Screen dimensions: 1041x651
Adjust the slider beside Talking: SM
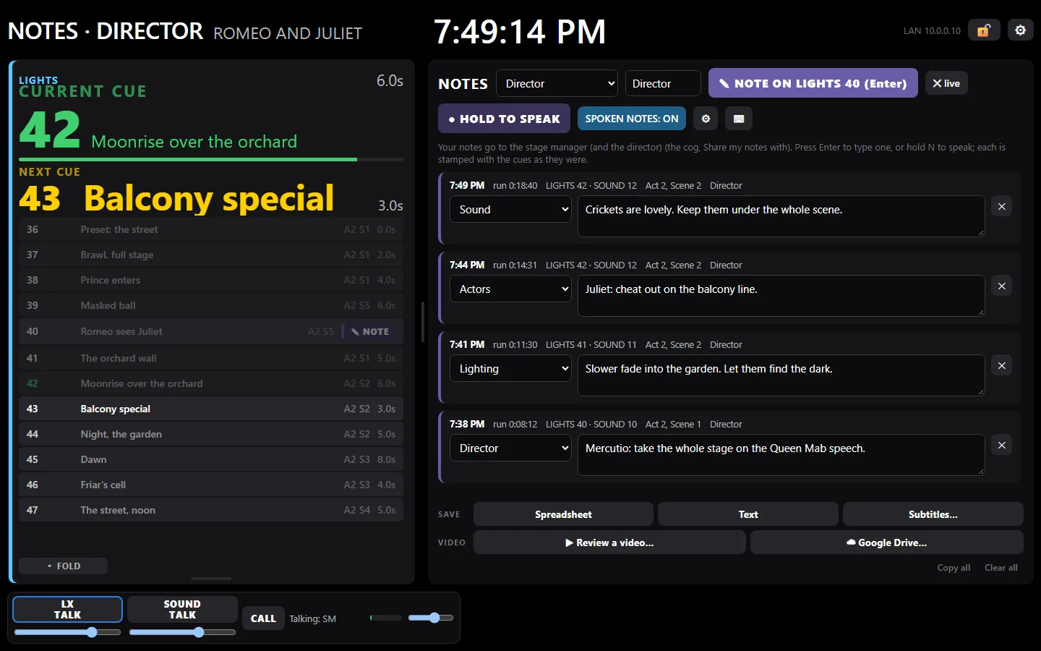coord(431,618)
